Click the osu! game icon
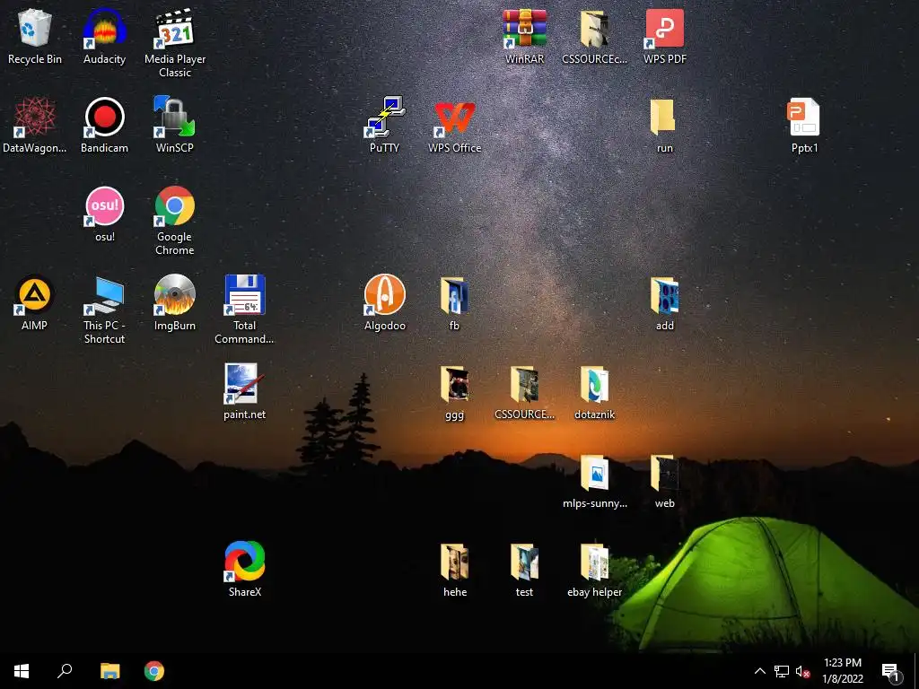 [x=105, y=214]
